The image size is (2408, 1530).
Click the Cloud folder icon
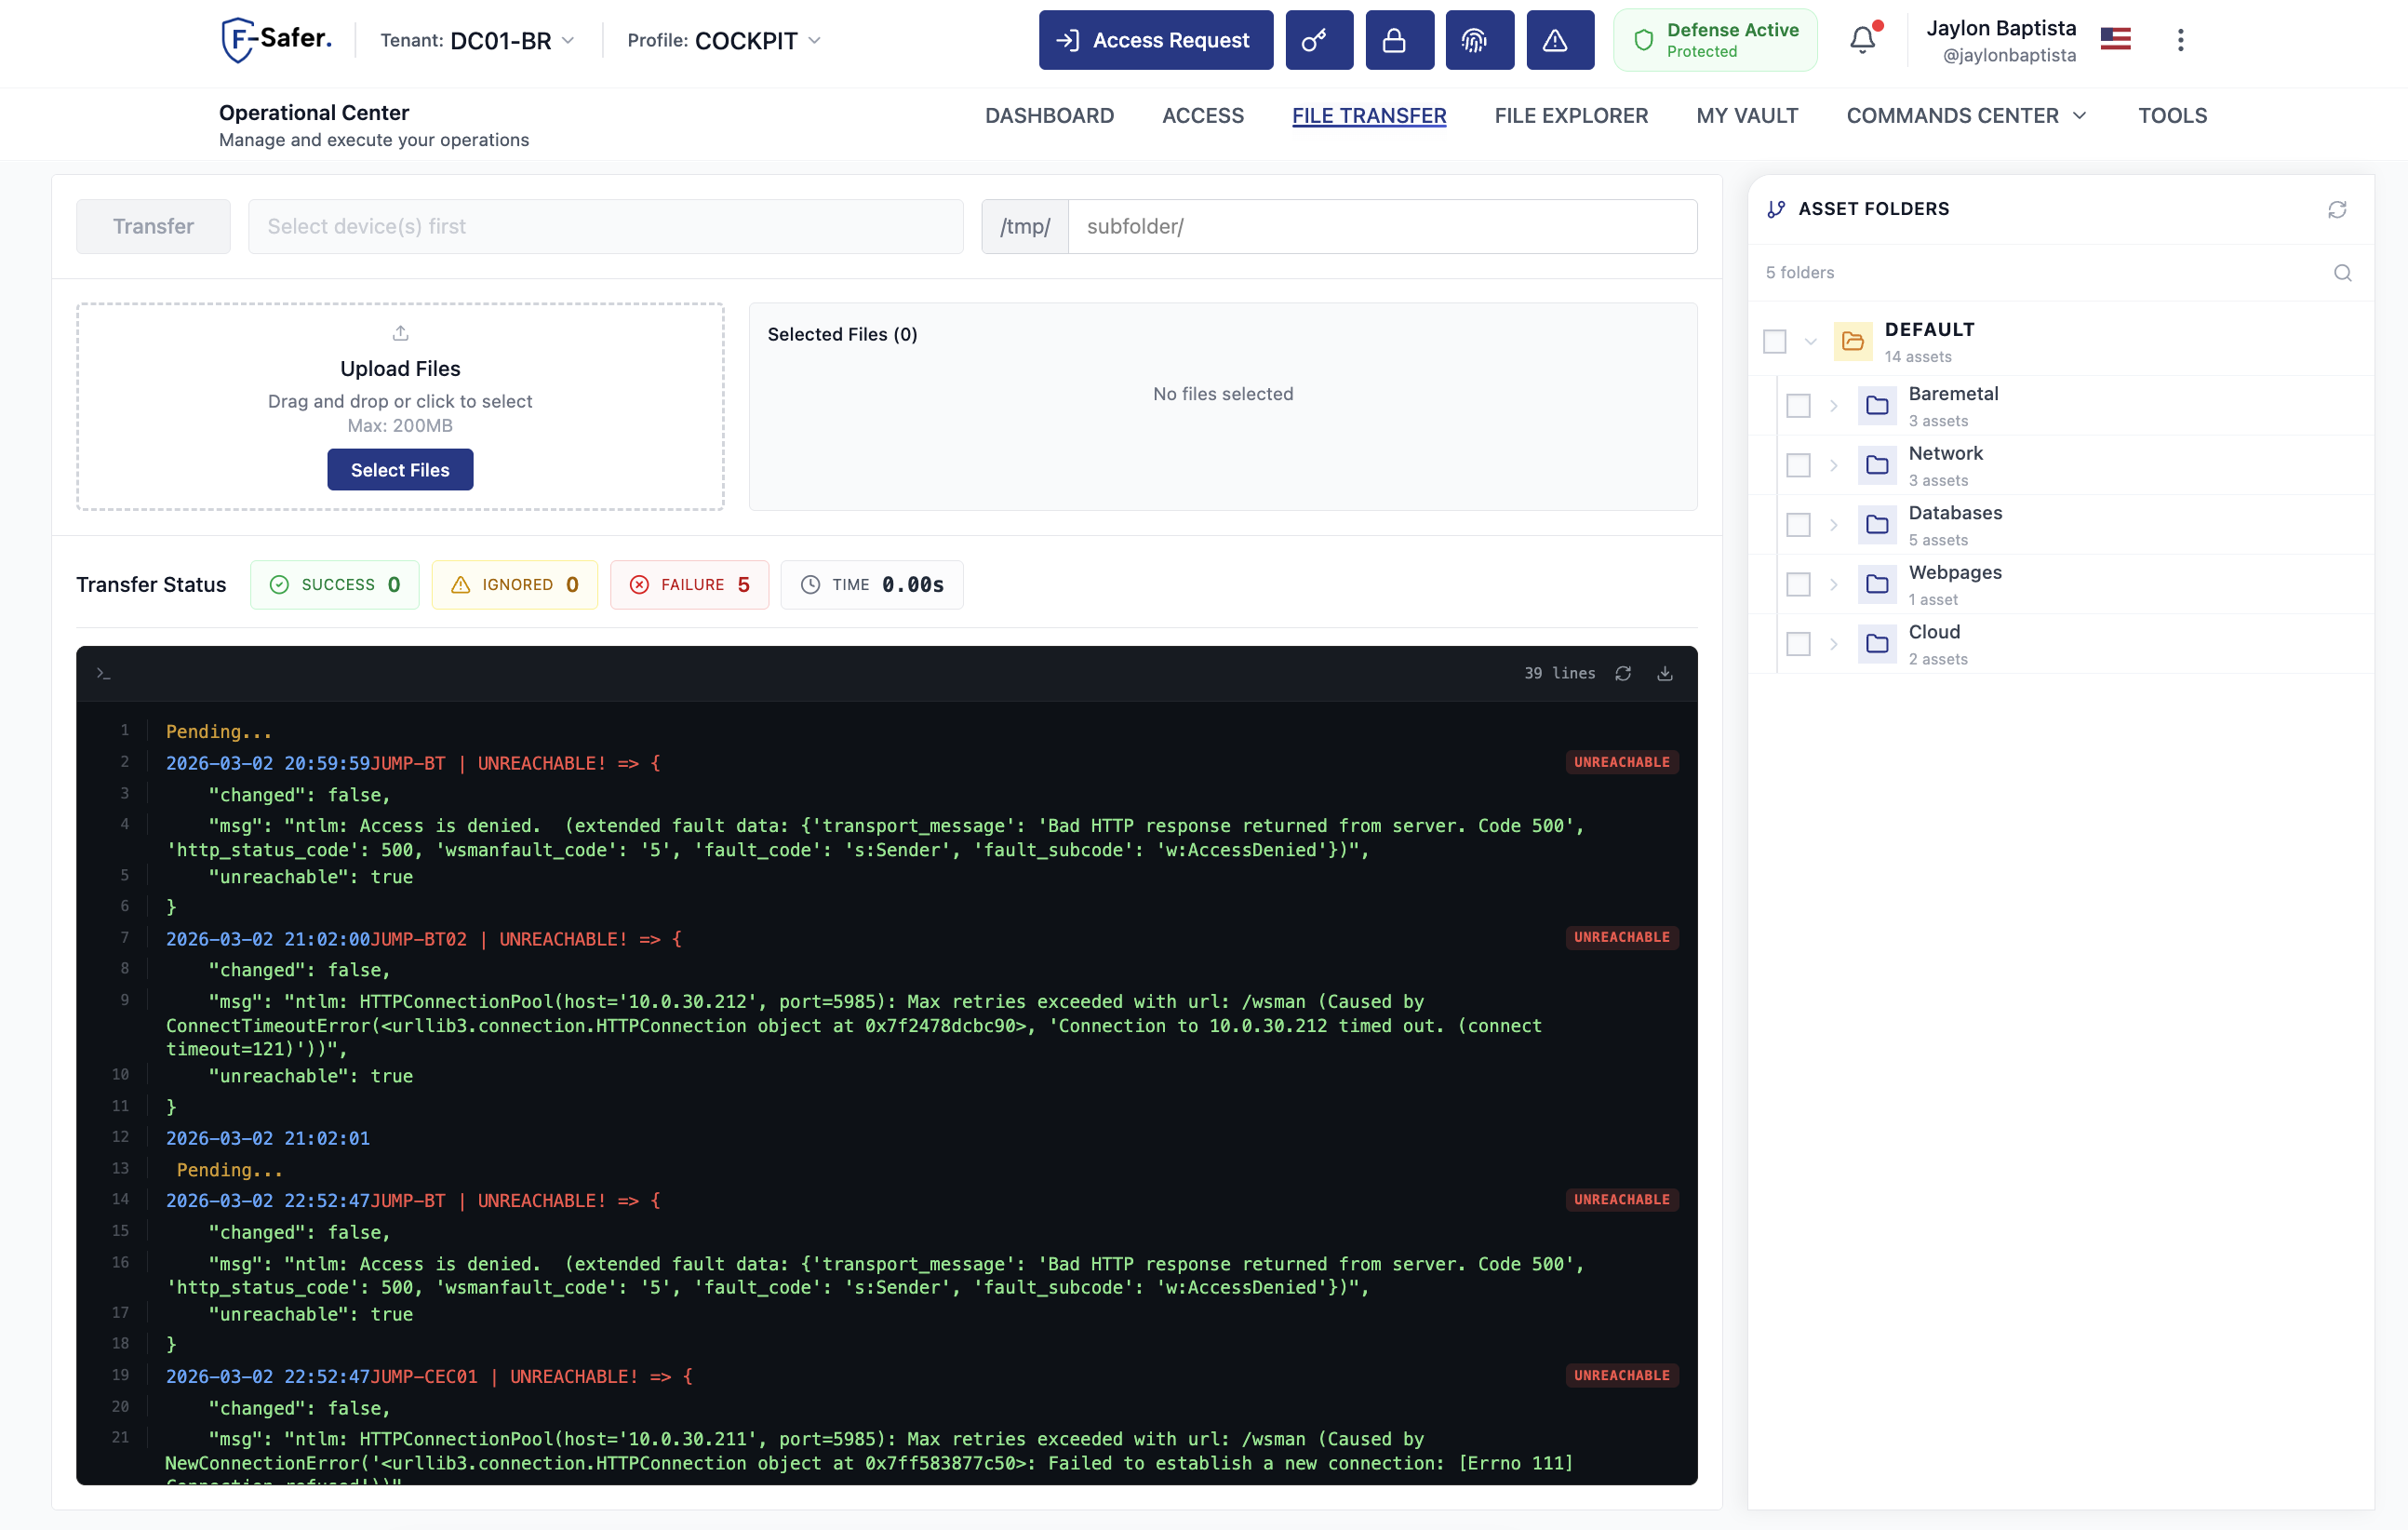point(1877,643)
